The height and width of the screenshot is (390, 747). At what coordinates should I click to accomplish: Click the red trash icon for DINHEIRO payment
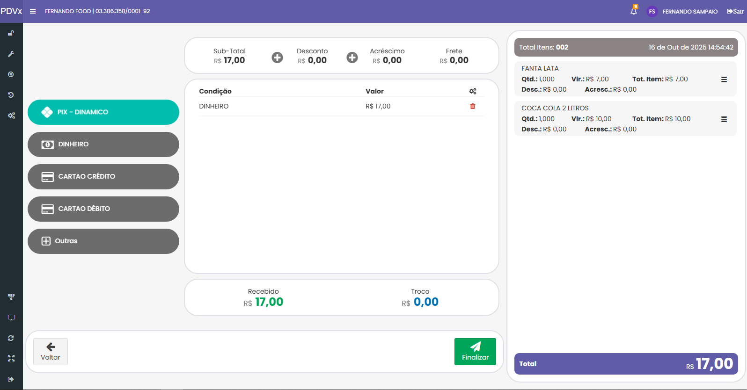coord(473,106)
